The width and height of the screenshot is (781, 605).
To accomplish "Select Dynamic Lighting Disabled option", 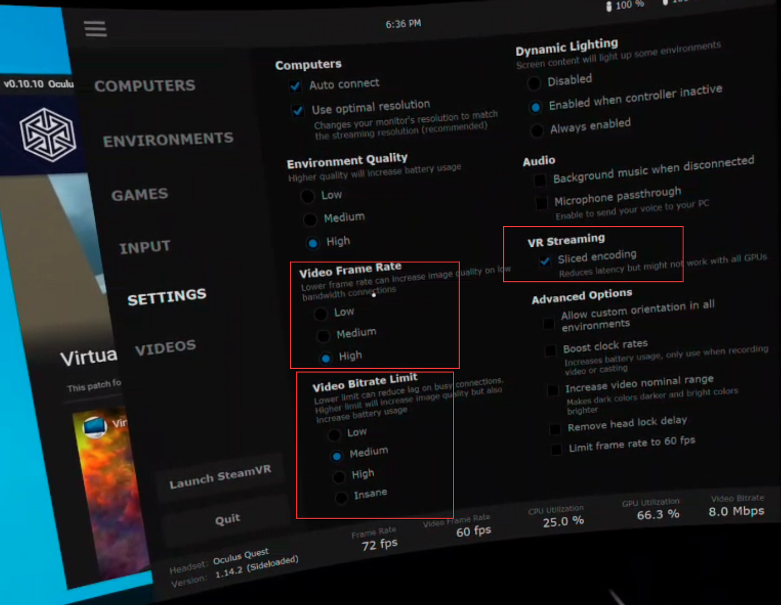I will [x=534, y=84].
